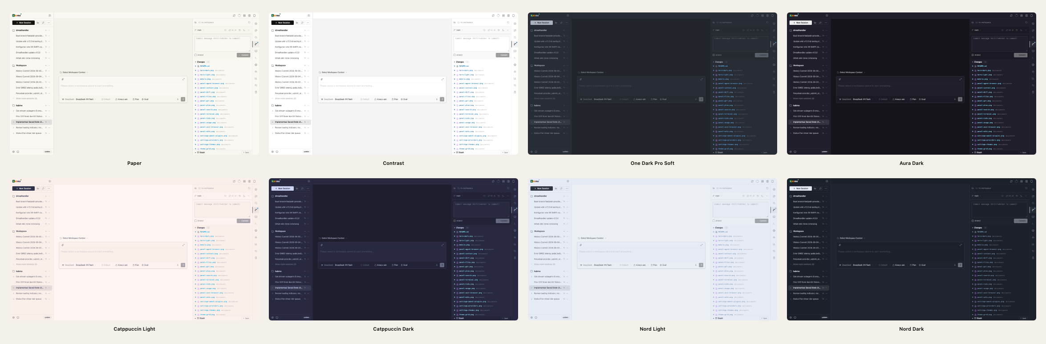Tick the amend checkbox in Nord Dark preview
1046x344 pixels.
[x=973, y=221]
